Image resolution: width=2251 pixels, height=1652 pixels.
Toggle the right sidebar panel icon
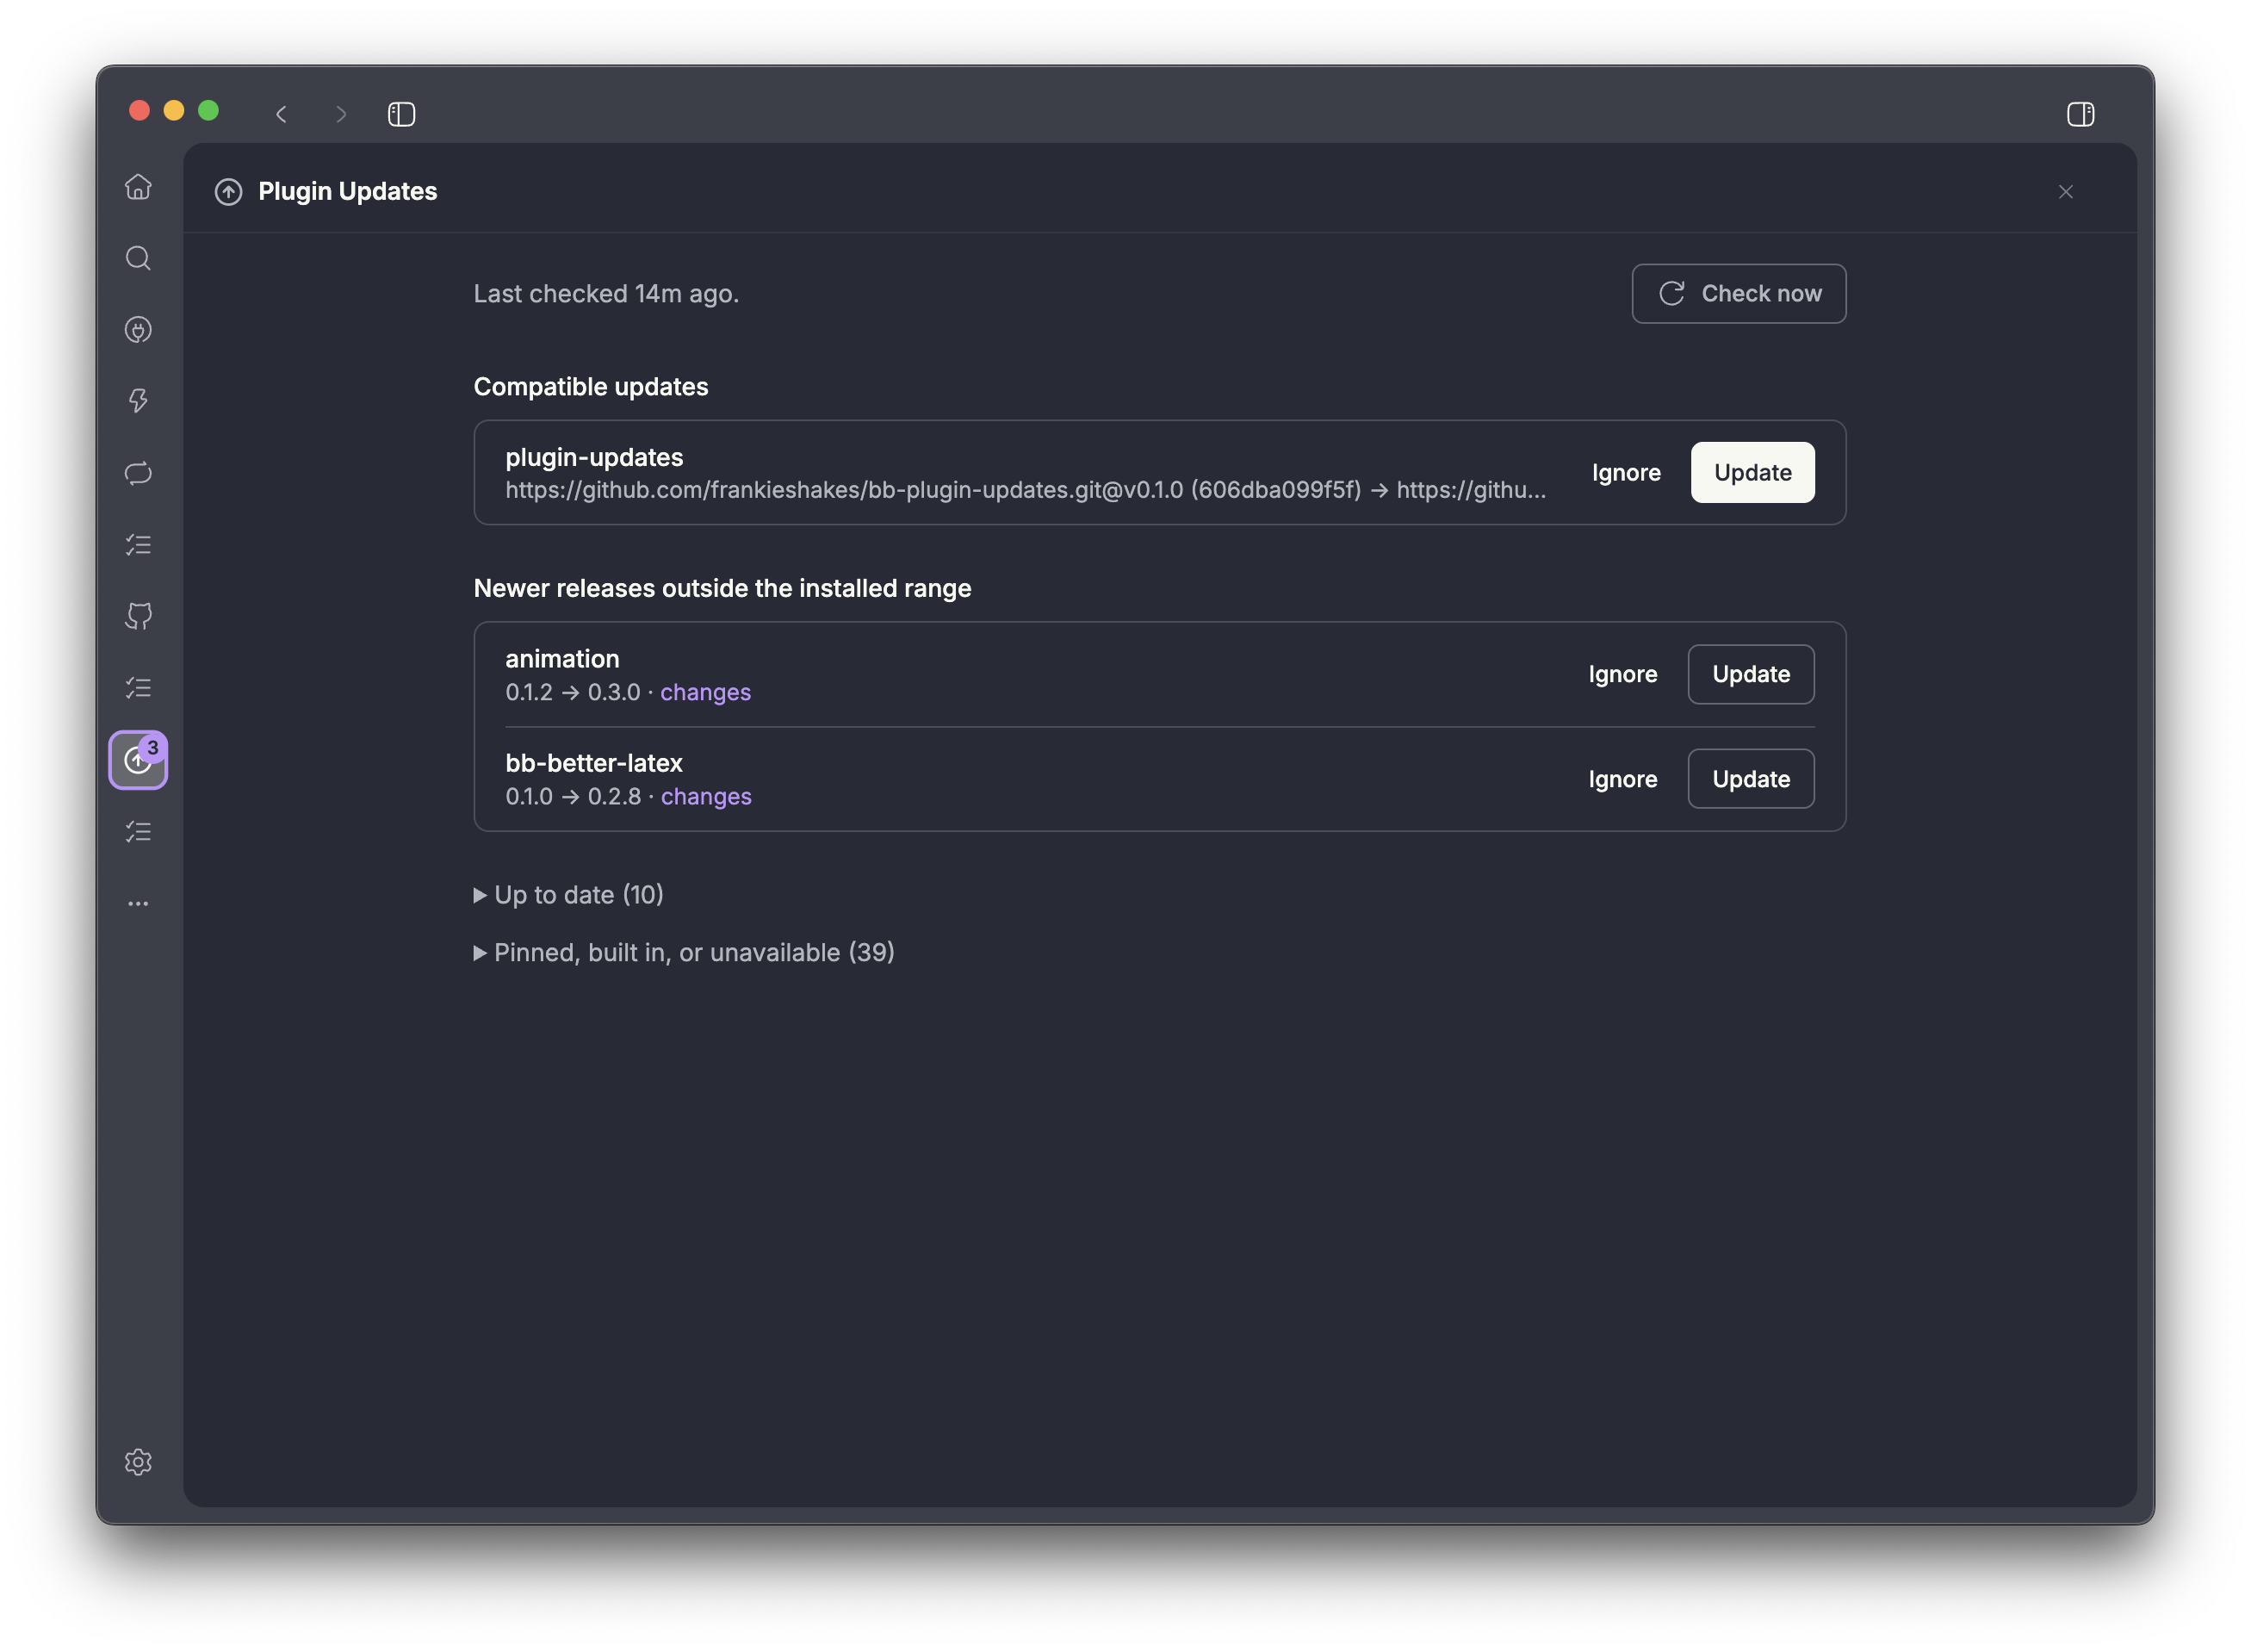[x=2080, y=114]
